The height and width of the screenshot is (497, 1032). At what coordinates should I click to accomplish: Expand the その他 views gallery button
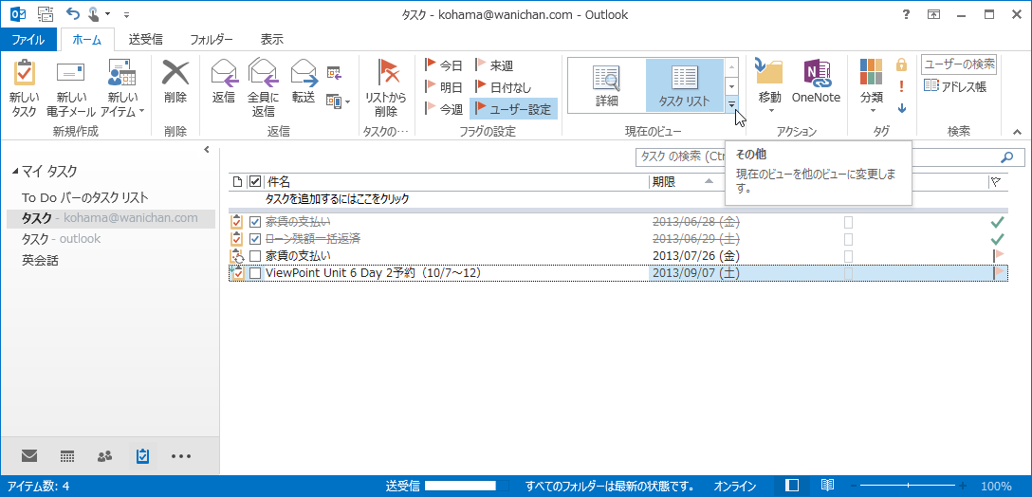(731, 104)
